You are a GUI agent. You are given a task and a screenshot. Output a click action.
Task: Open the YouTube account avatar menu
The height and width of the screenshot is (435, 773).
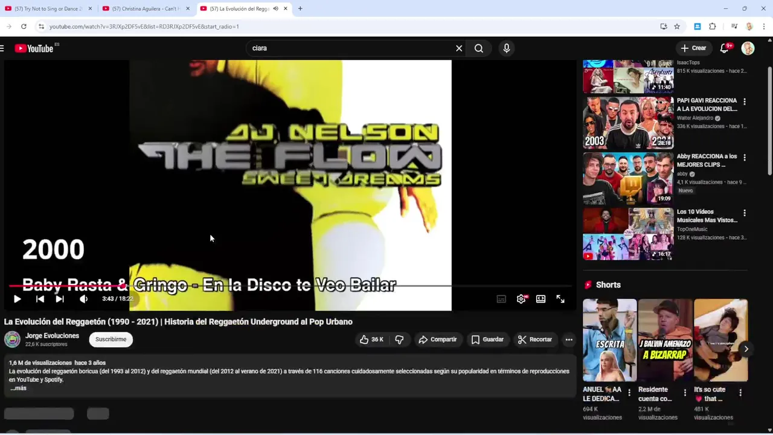click(x=748, y=48)
